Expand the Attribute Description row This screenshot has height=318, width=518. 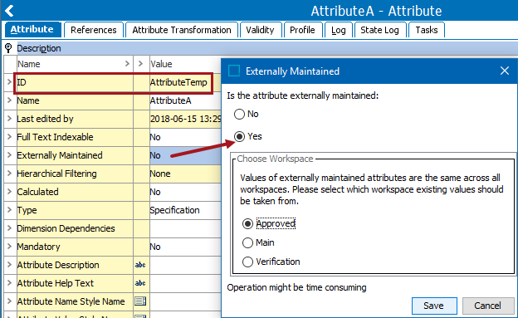[x=10, y=265]
